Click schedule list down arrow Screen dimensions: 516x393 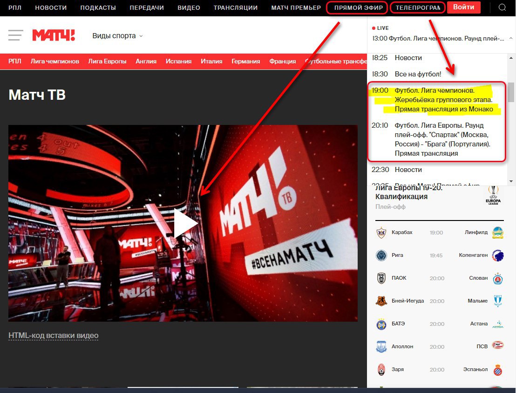[x=511, y=181]
